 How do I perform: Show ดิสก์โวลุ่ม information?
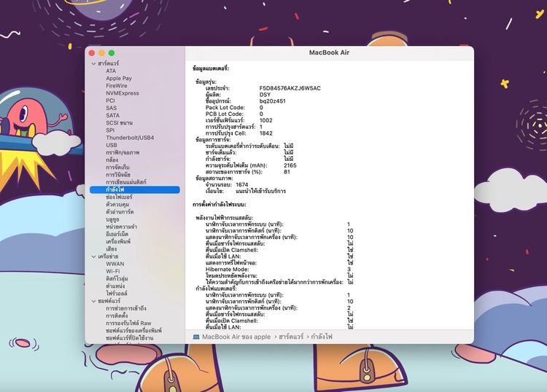tap(117, 279)
